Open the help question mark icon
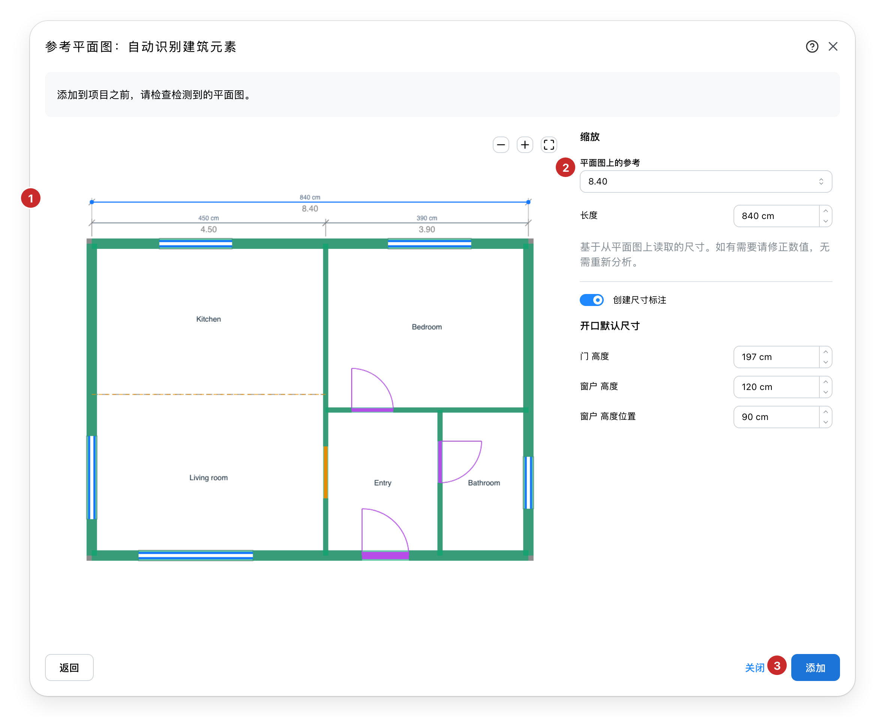The height and width of the screenshot is (717, 876). coord(811,46)
